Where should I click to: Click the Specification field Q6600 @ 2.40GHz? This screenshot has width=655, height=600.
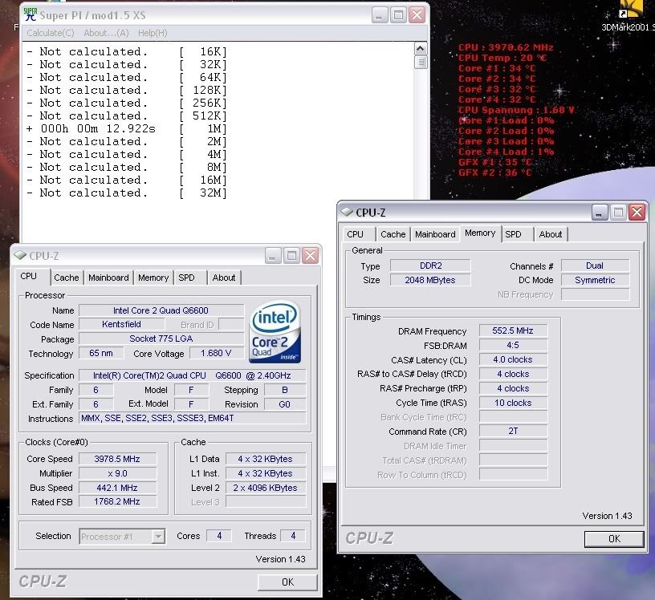click(x=192, y=375)
